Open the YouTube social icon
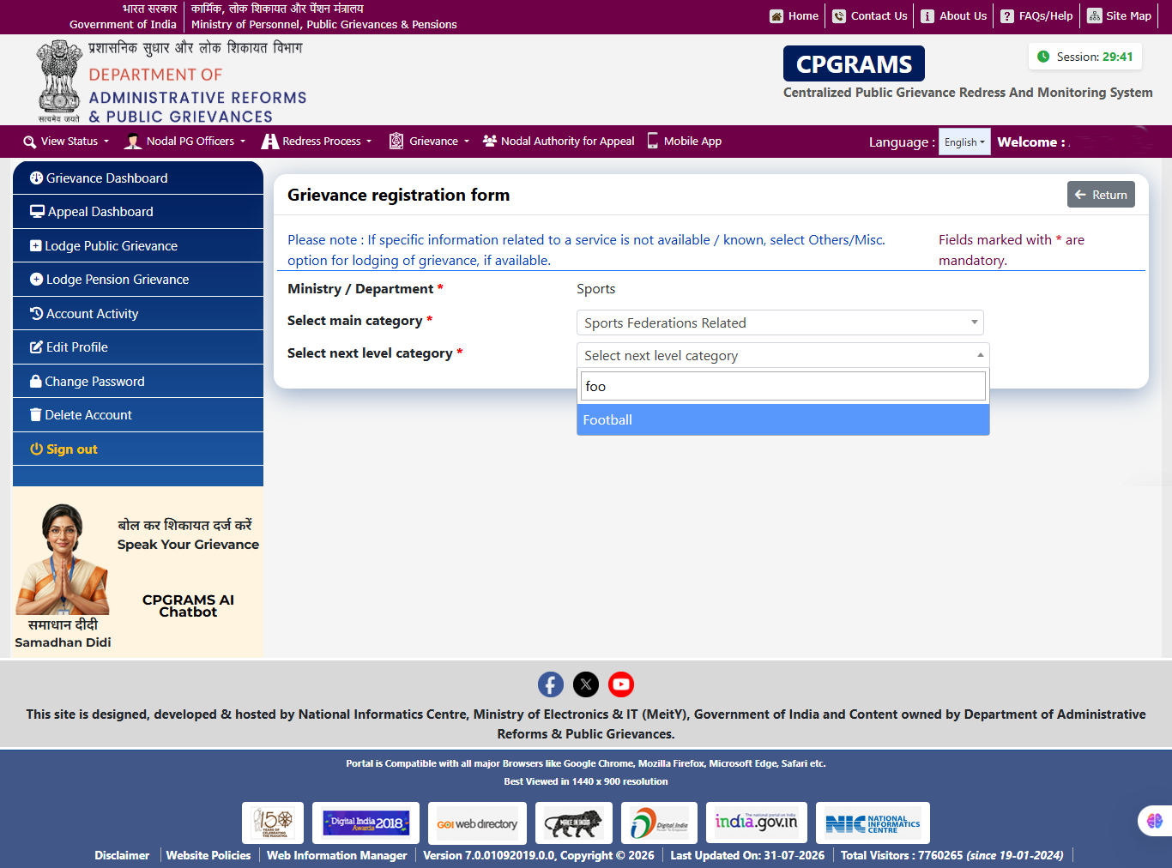The image size is (1172, 868). (621, 684)
